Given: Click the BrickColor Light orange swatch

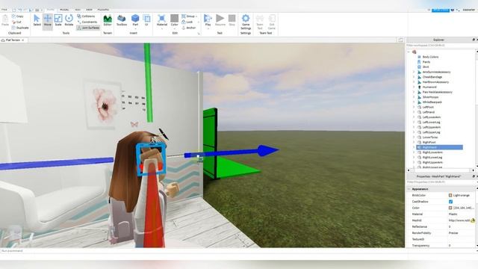Looking at the screenshot, I should pos(450,195).
